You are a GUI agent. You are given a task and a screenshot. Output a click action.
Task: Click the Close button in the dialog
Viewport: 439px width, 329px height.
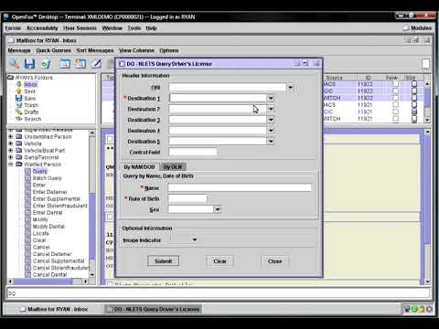tap(274, 261)
